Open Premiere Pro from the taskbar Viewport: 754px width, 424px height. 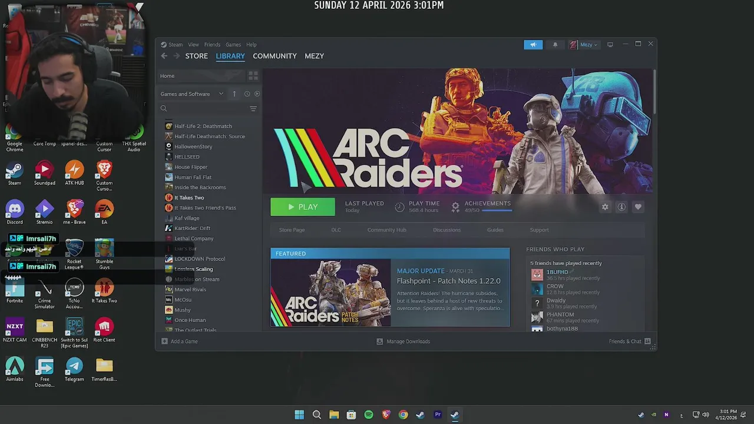[438, 415]
